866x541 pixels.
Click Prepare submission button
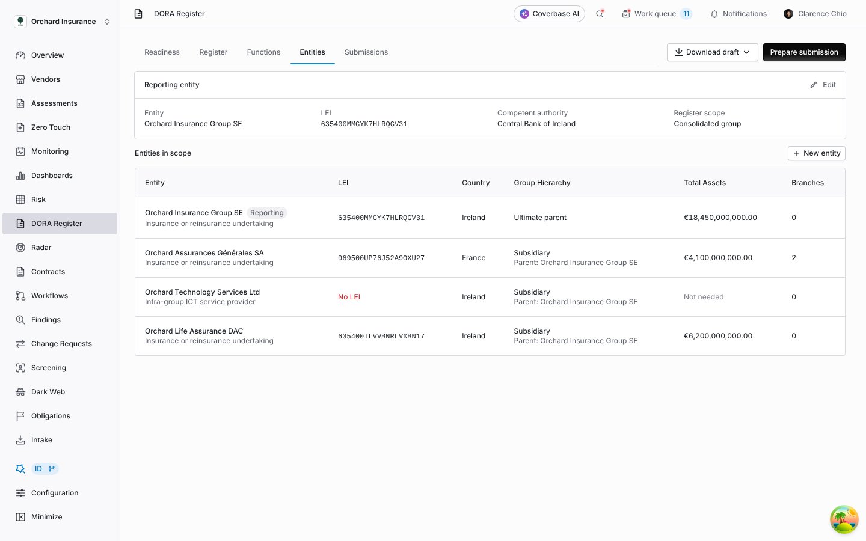[804, 52]
